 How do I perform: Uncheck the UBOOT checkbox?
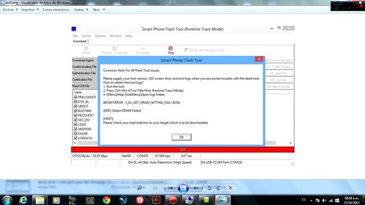(x=75, y=106)
